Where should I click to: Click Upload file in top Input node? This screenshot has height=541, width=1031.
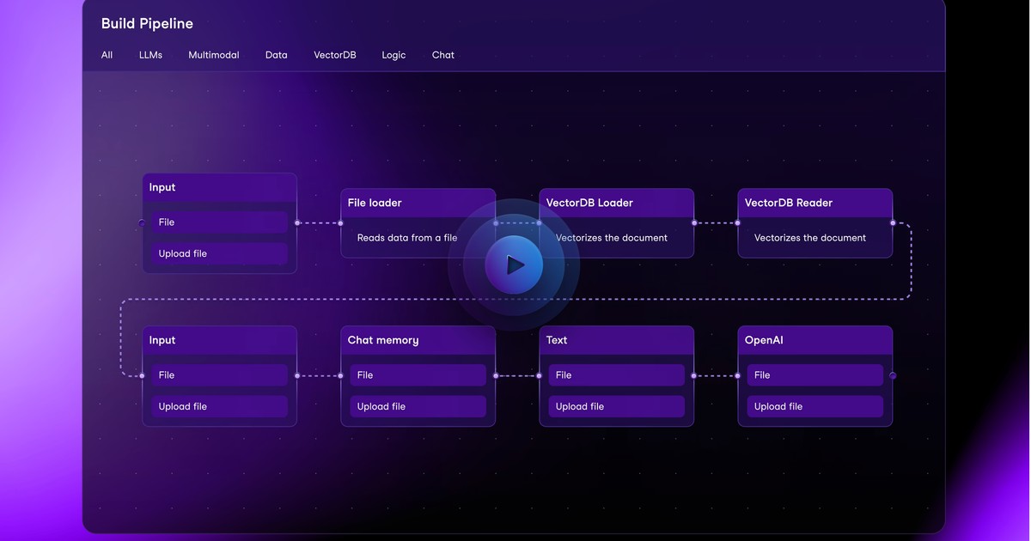click(220, 253)
